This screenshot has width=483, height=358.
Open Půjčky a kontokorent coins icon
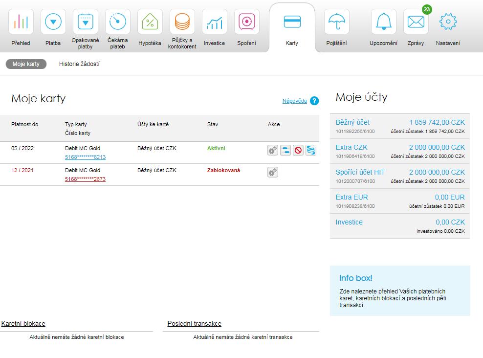[x=182, y=22]
